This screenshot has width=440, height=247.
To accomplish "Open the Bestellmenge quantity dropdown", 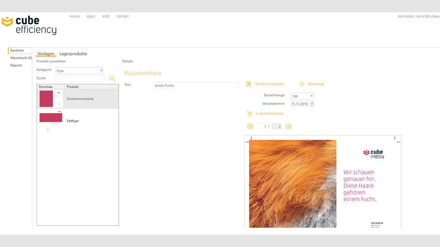I will (302, 96).
